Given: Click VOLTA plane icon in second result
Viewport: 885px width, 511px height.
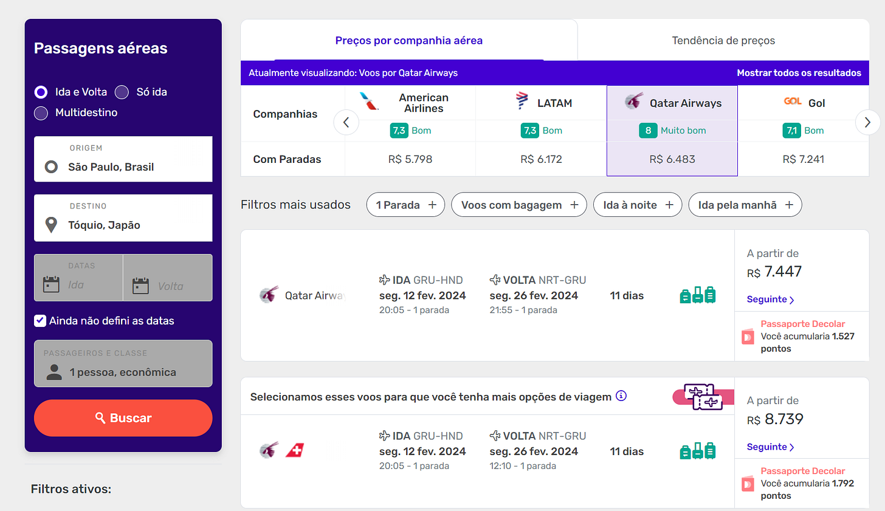Looking at the screenshot, I should (x=495, y=436).
